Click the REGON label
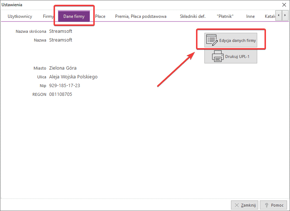This screenshot has width=290, height=211. pyautogui.click(x=39, y=94)
